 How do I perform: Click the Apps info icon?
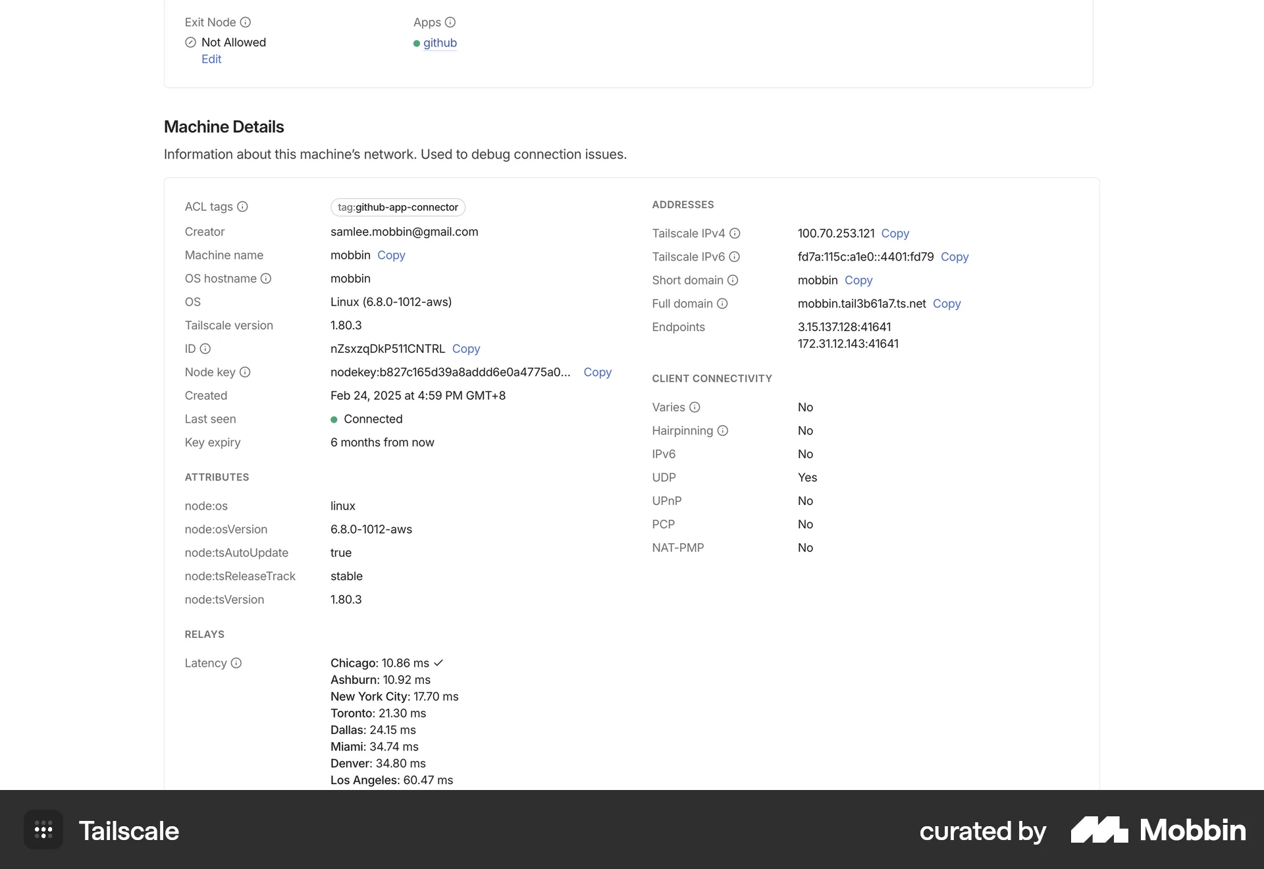(x=450, y=22)
